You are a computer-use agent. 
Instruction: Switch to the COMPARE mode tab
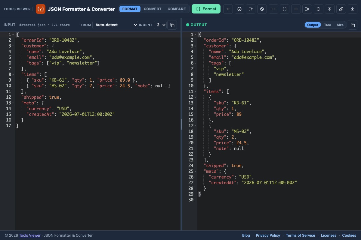pyautogui.click(x=177, y=9)
